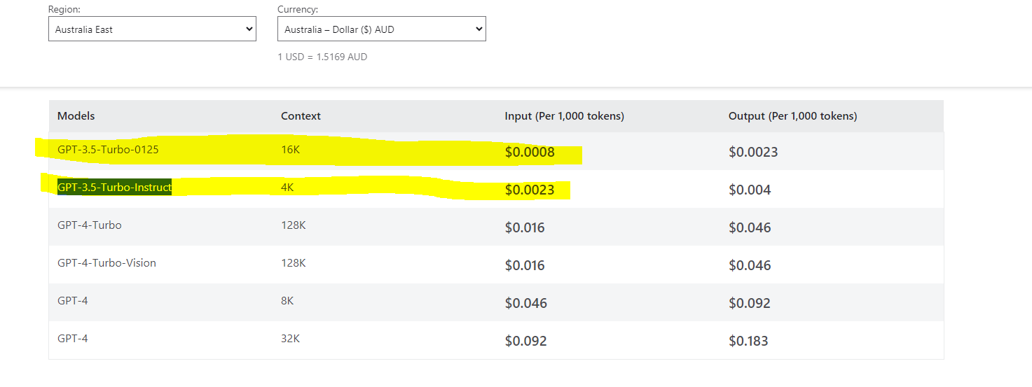
Task: Click the $0.046 output price for GPT-4-Turbo
Action: coord(750,228)
